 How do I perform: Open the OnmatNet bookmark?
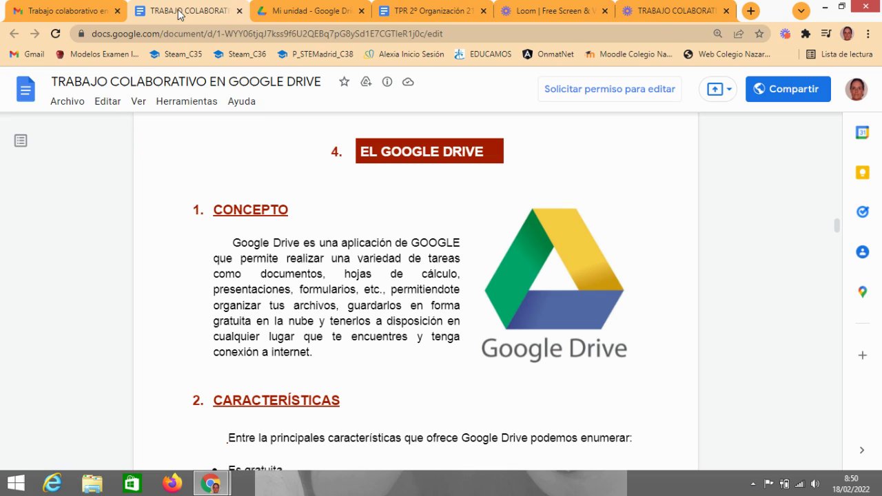coord(548,54)
